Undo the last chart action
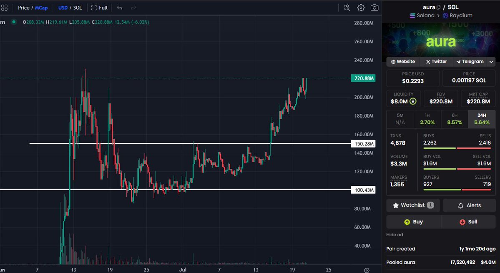Image resolution: width=500 pixels, height=273 pixels. (x=120, y=8)
